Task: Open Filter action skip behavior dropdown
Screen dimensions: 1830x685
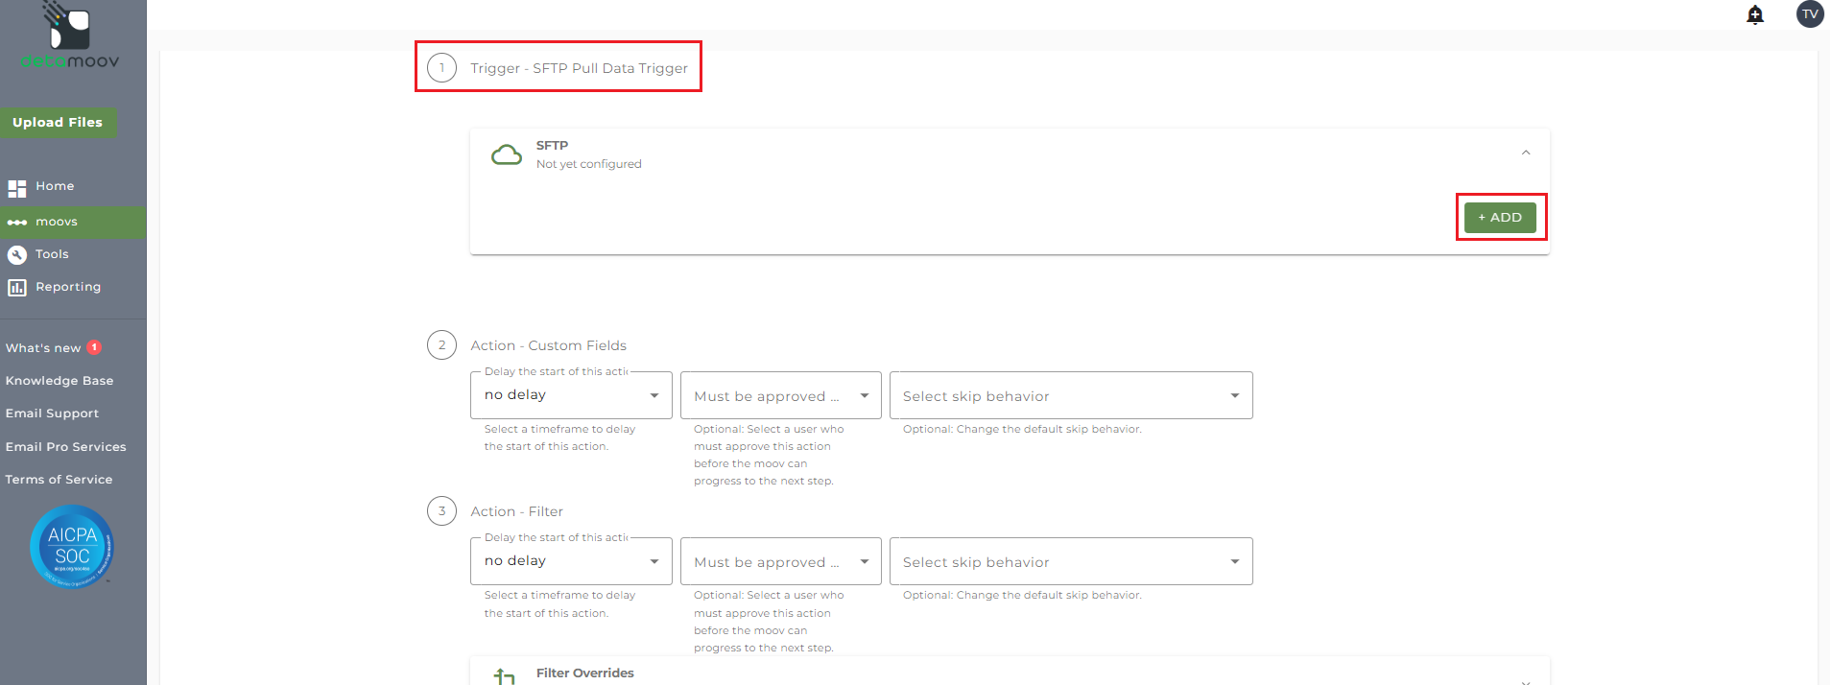Action: tap(1070, 562)
